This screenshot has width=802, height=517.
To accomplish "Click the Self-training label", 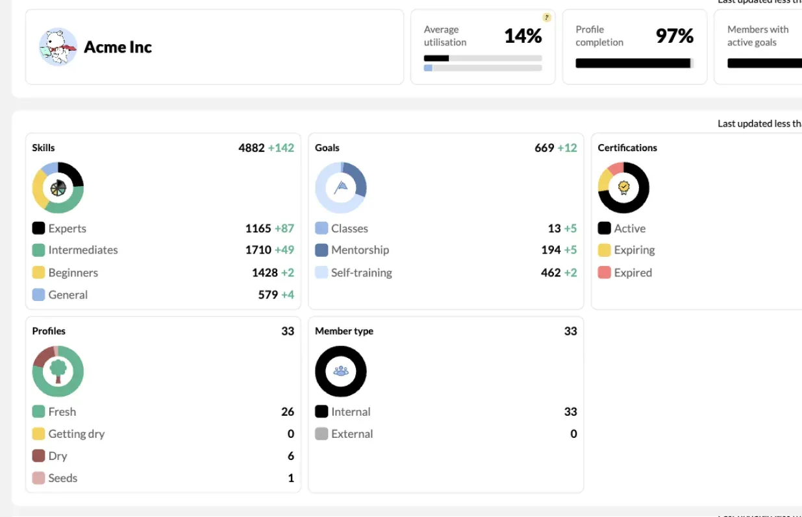I will click(362, 272).
